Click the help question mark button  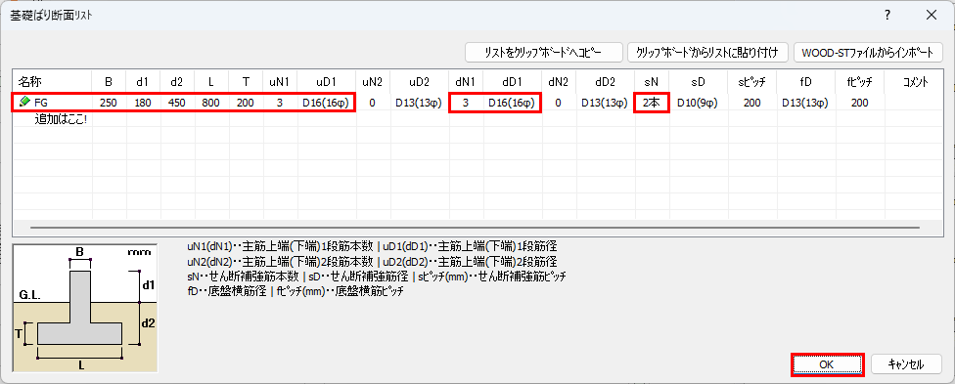click(888, 16)
